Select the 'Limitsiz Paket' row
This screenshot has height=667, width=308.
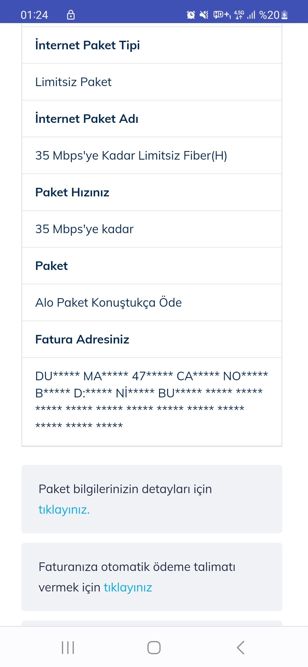[x=152, y=82]
